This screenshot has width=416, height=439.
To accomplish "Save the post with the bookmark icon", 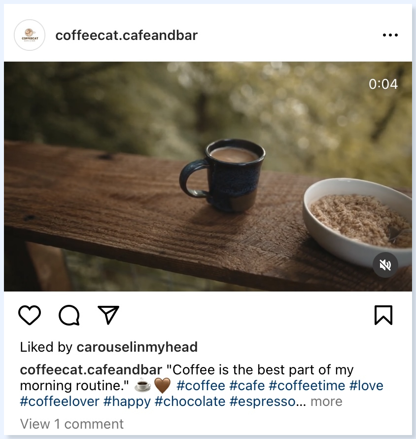I will (383, 315).
